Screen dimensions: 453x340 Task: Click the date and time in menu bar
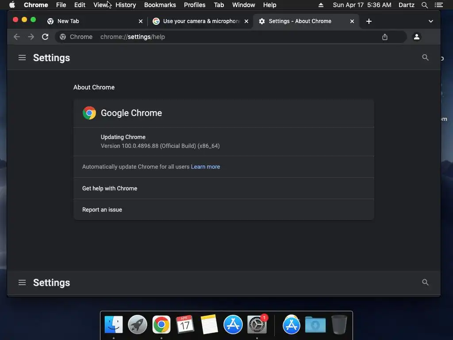pos(362,5)
